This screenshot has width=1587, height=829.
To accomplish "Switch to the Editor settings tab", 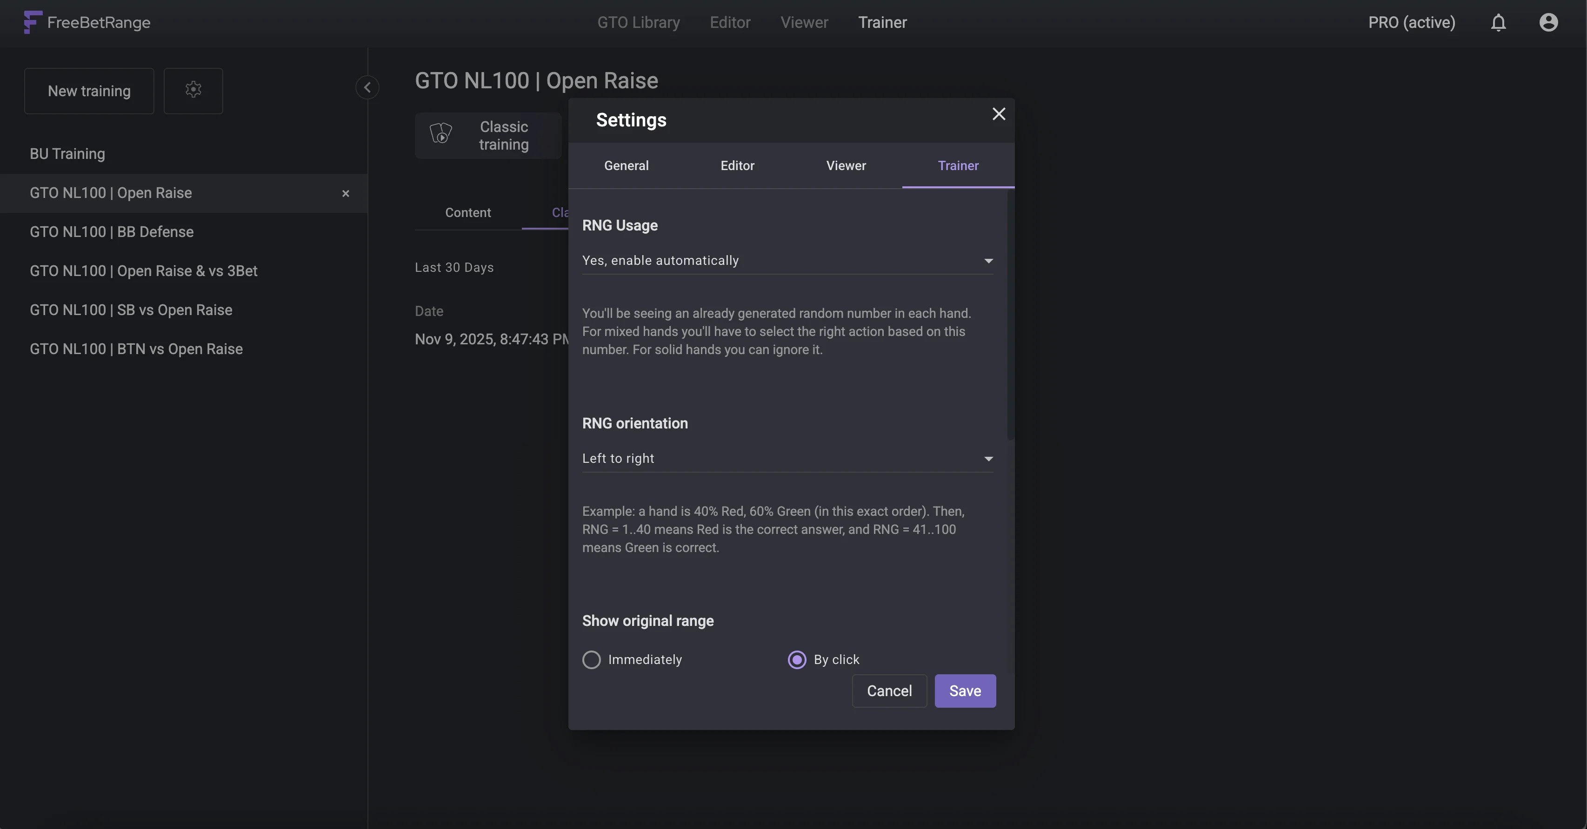I will (737, 165).
